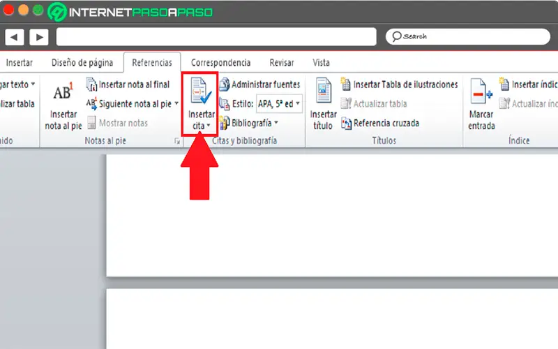
Task: Click the Actualizar tabla label in tabla de contenido
Action: tap(17, 103)
